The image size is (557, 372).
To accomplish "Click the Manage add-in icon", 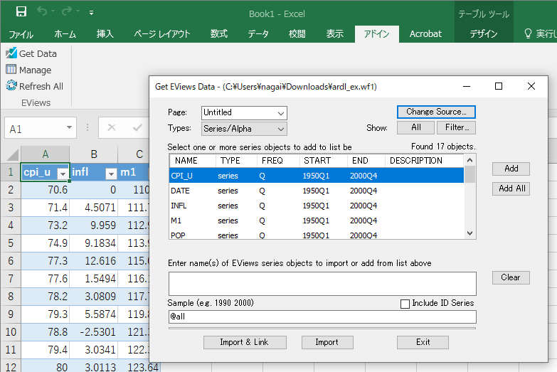I will 11,69.
